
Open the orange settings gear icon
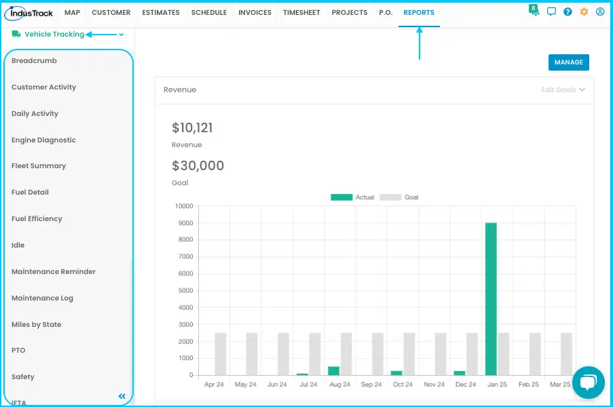click(584, 12)
